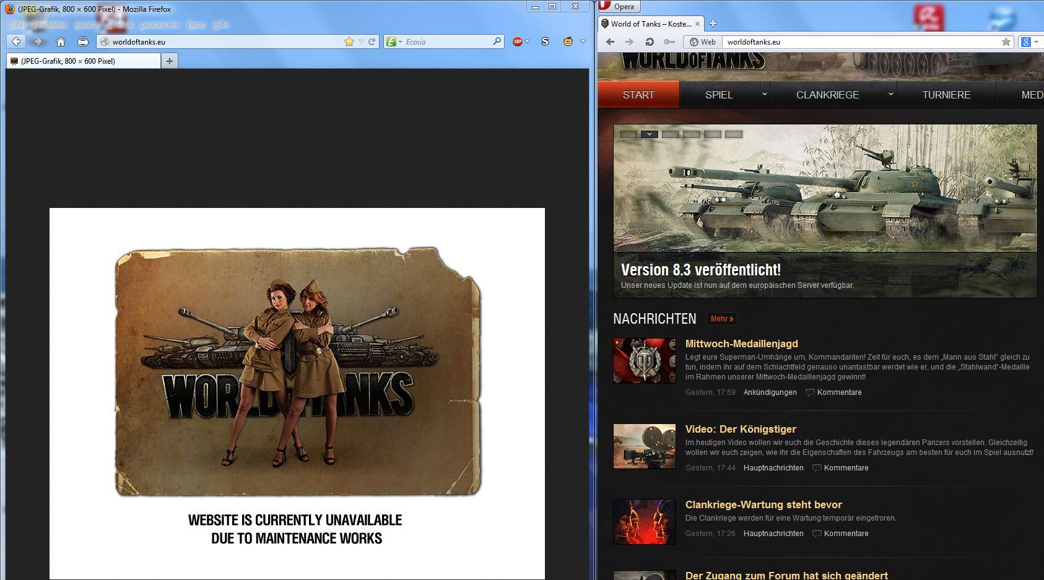1044x580 pixels.
Task: Open the Extras menu
Action: point(196,25)
